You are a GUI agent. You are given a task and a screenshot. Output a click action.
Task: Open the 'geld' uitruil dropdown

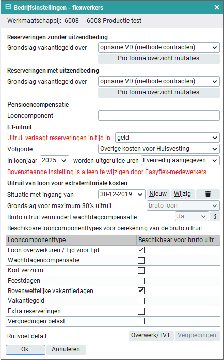[x=167, y=138]
